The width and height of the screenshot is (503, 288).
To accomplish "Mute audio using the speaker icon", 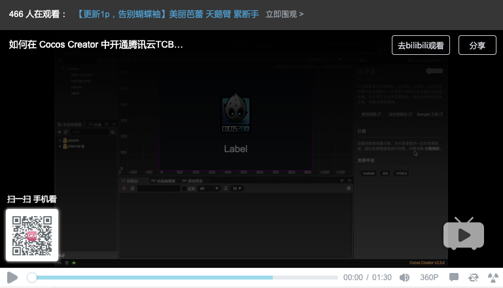I will pyautogui.click(x=404, y=278).
